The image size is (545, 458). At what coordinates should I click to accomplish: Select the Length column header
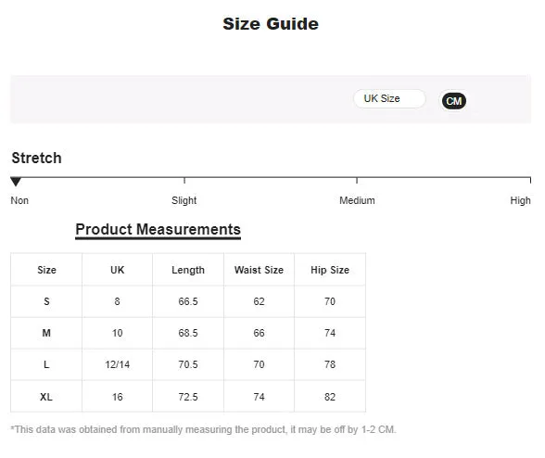(x=188, y=270)
